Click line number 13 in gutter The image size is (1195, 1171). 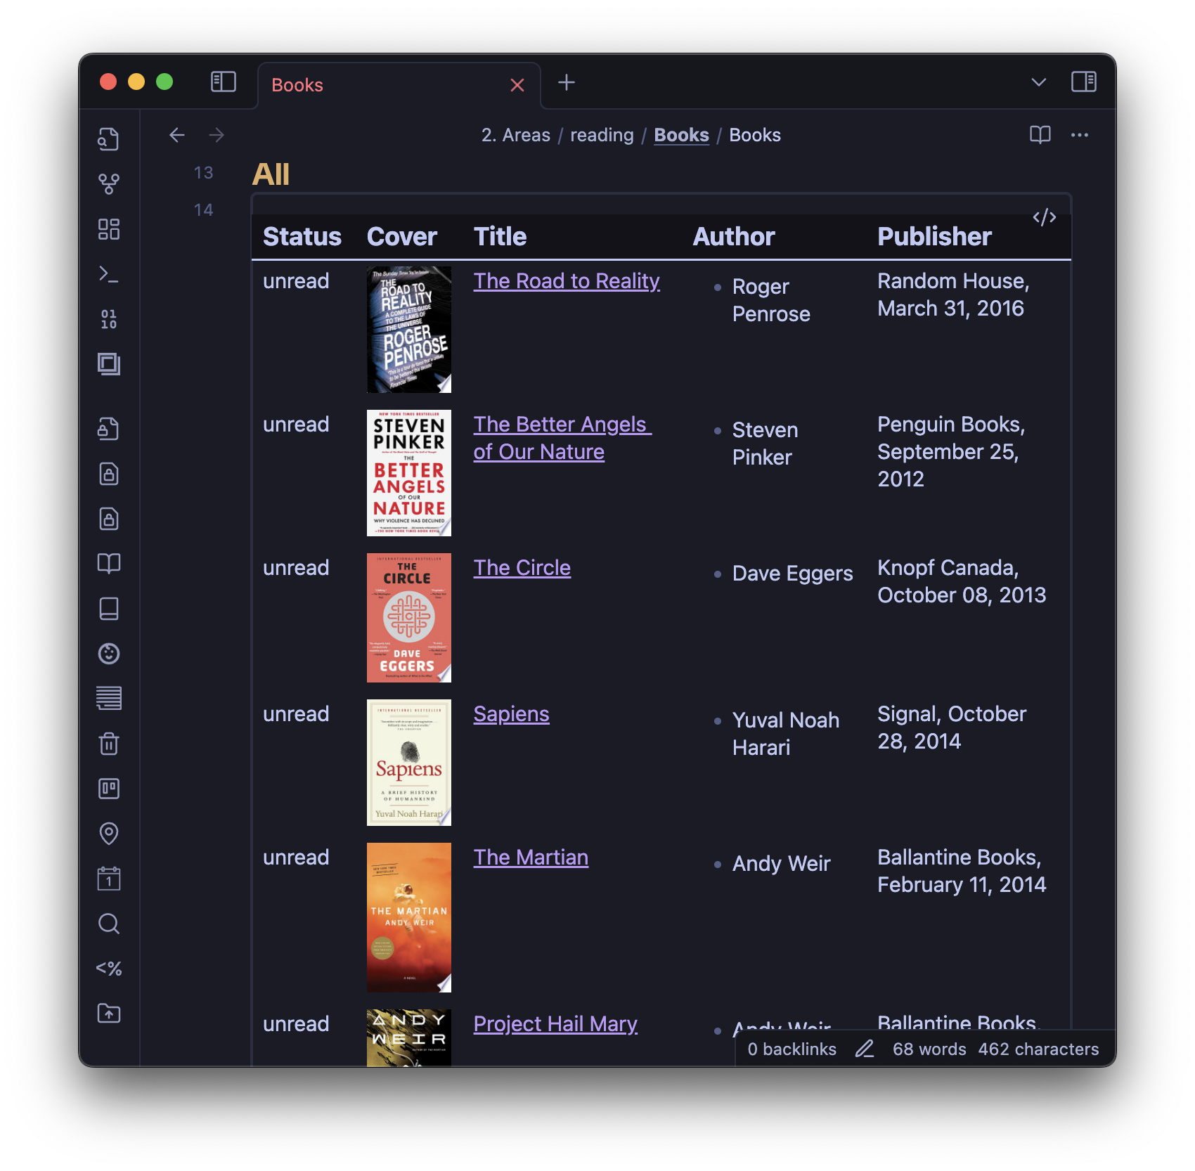click(x=203, y=172)
